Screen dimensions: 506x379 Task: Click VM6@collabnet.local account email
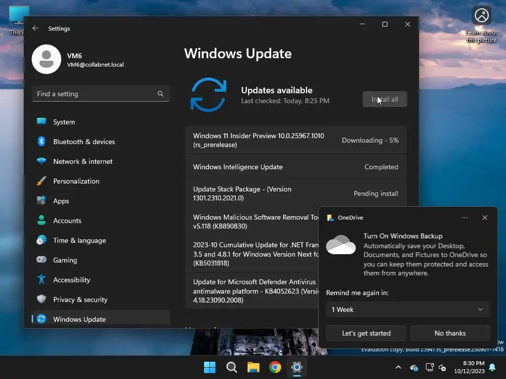(x=95, y=65)
